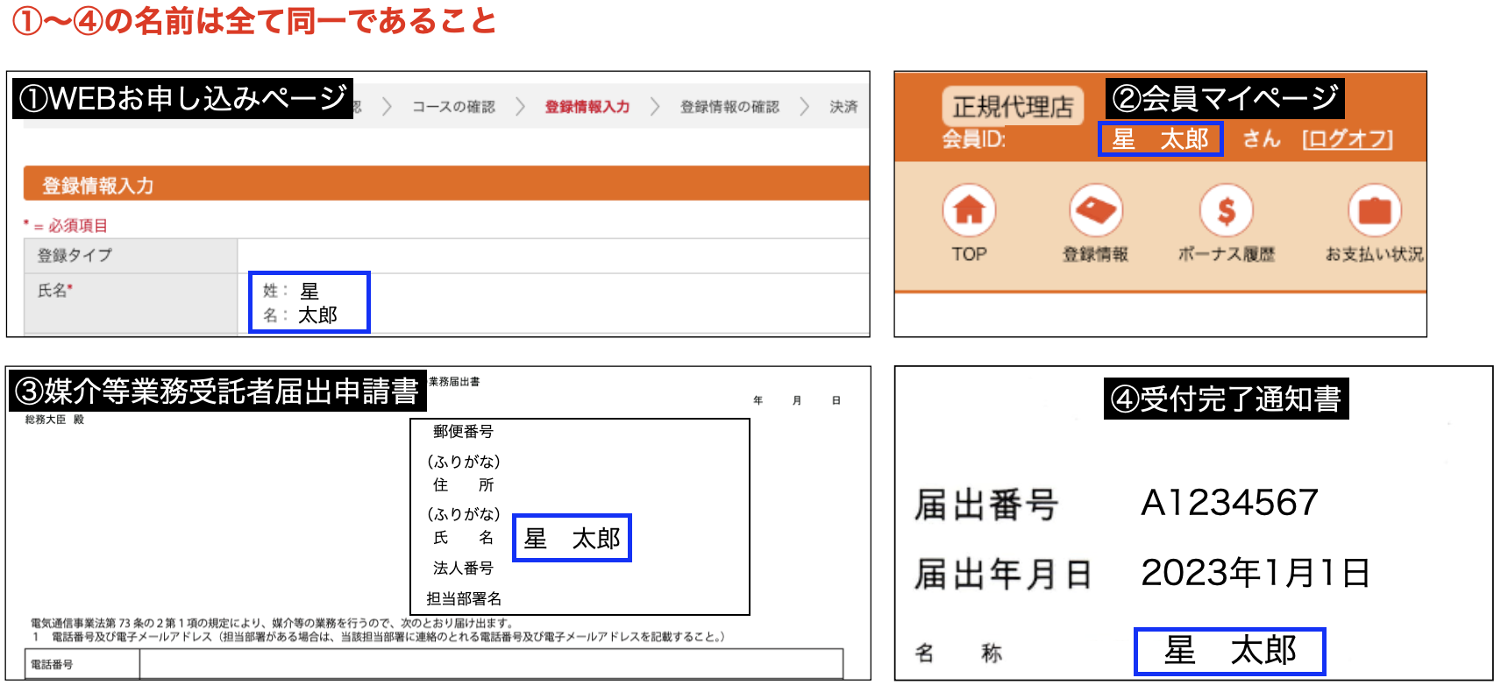Click the 総務大臣 殿 text
1501x685 pixels.
54,420
